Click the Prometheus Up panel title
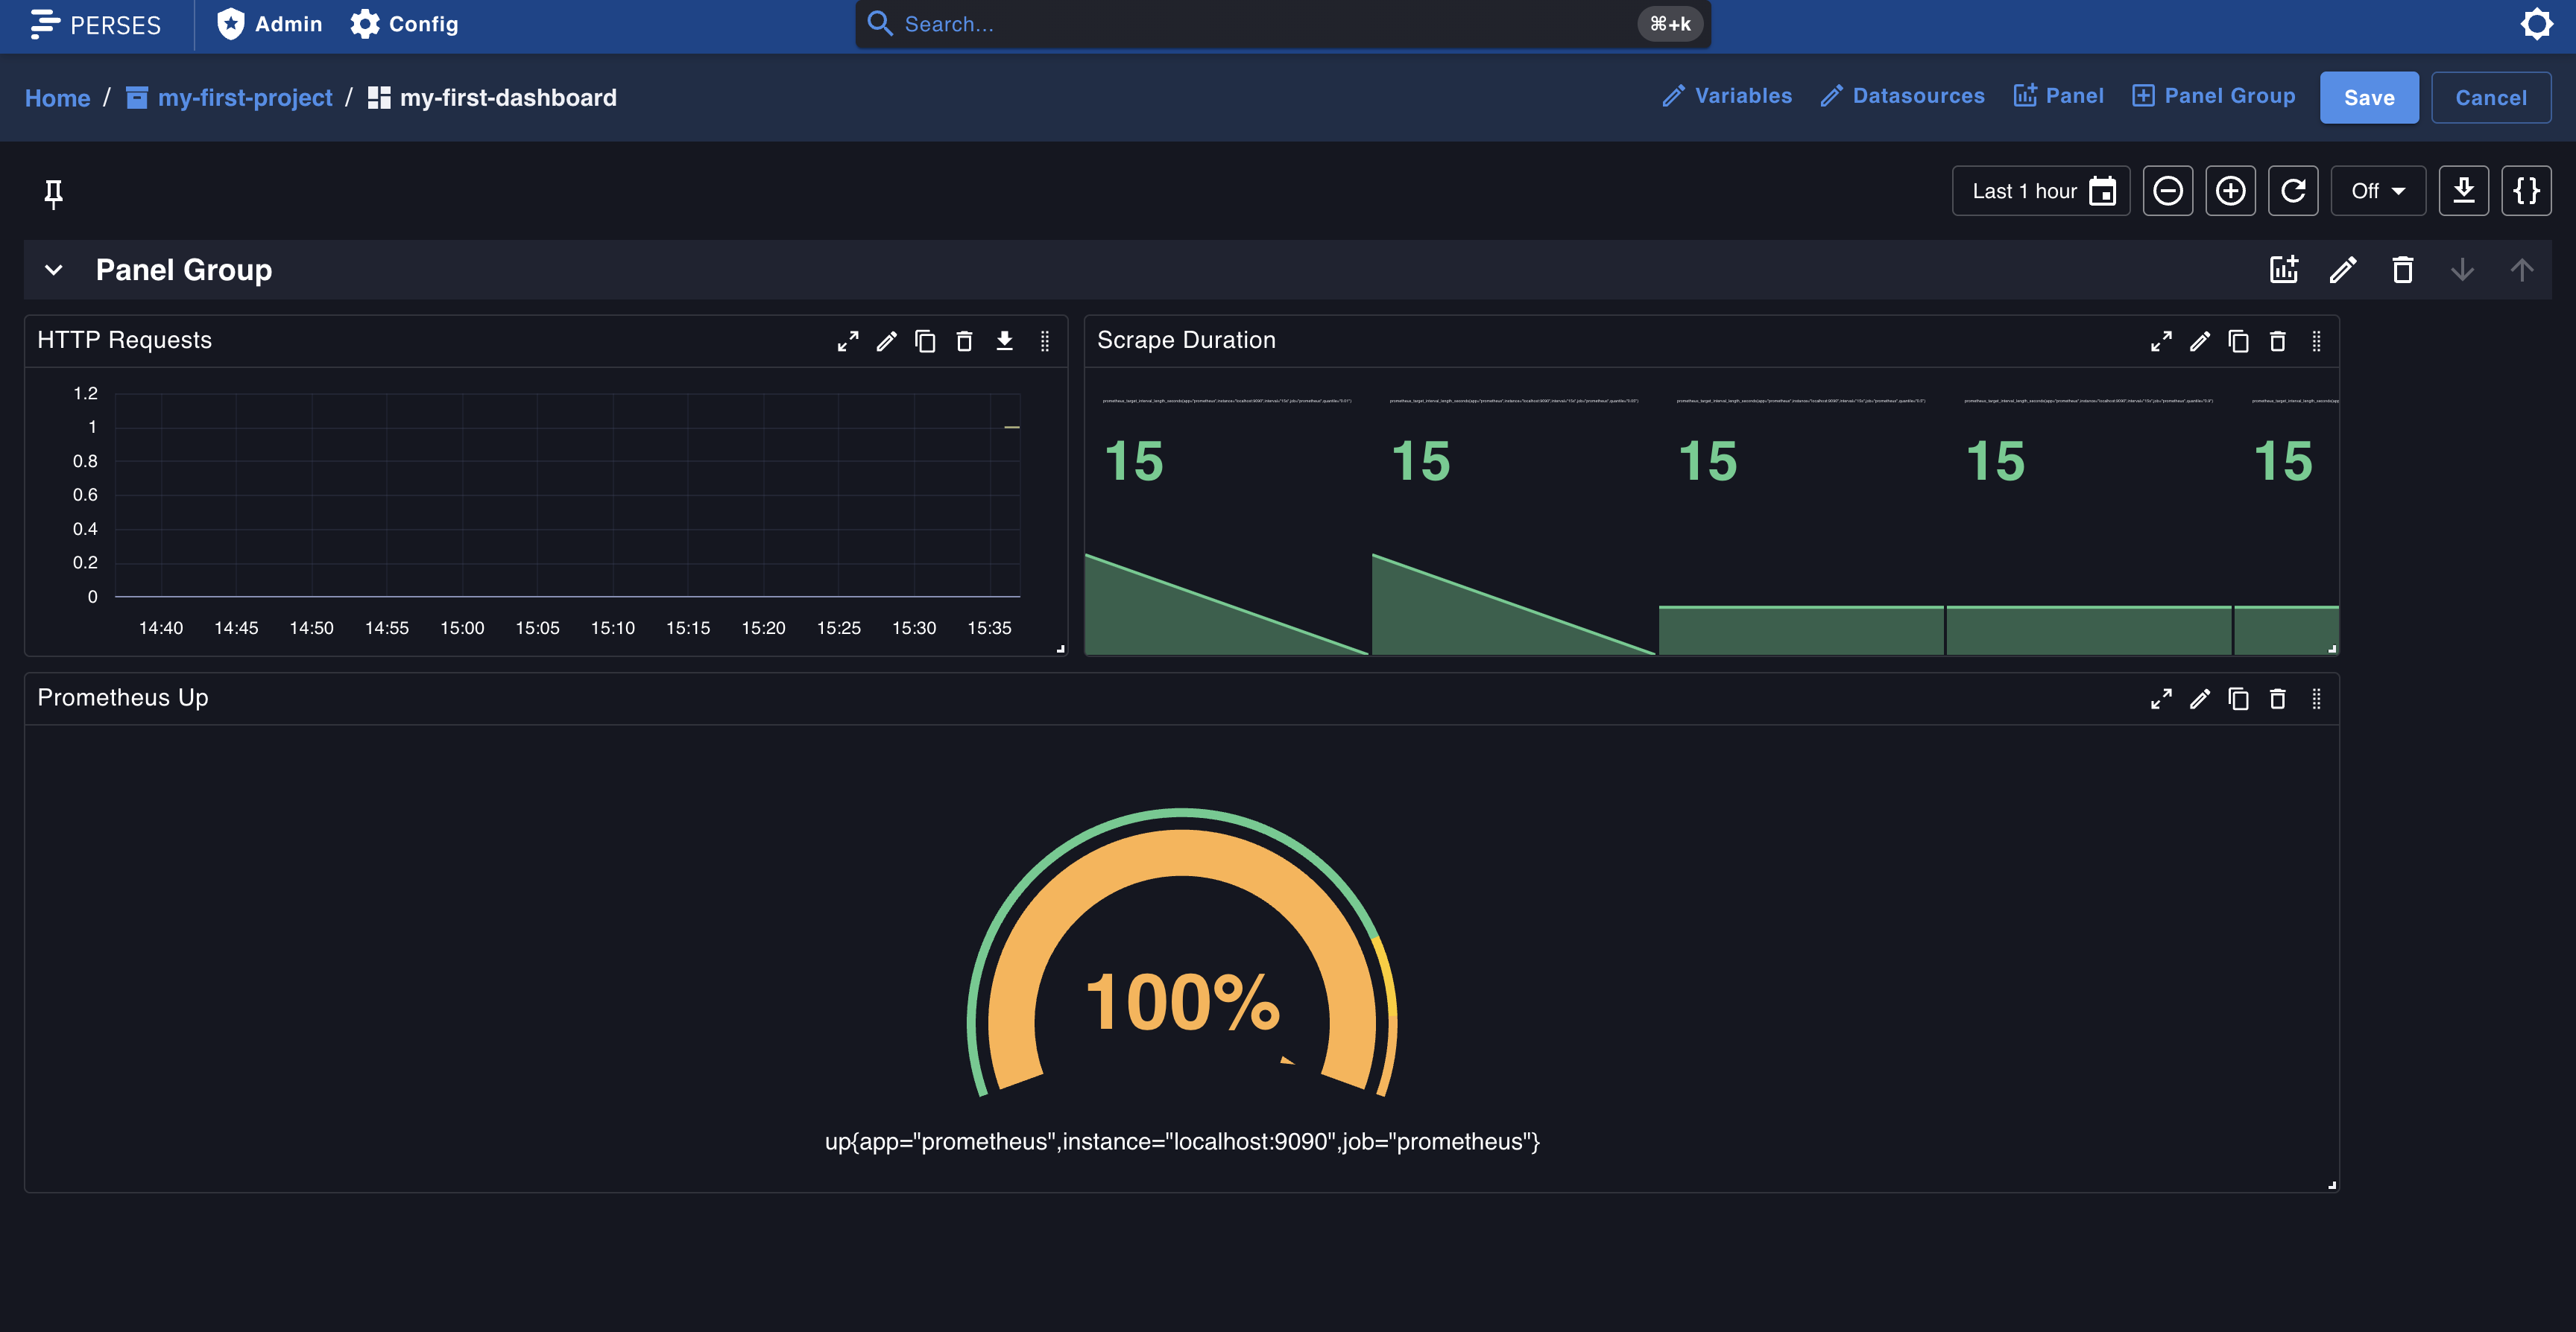 coord(123,697)
